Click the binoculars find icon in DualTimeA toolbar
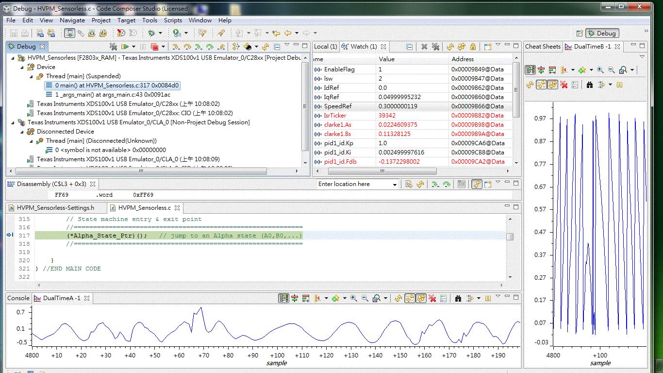Viewport: 663px width, 373px height. [458, 298]
